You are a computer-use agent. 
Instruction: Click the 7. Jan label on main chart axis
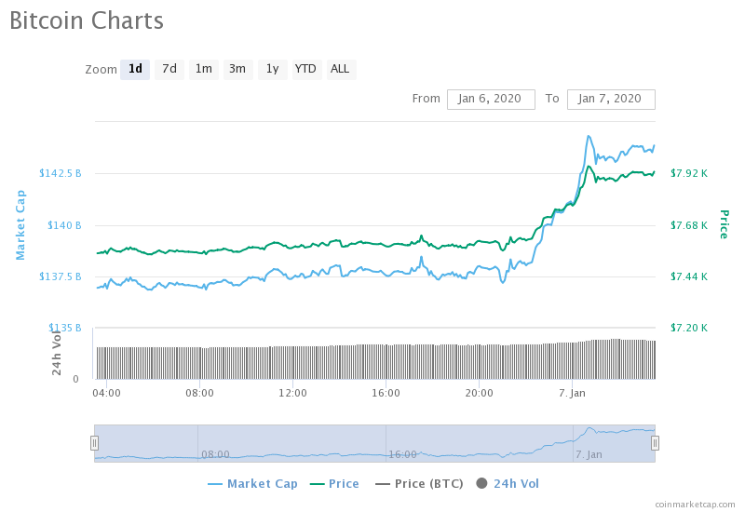(572, 393)
